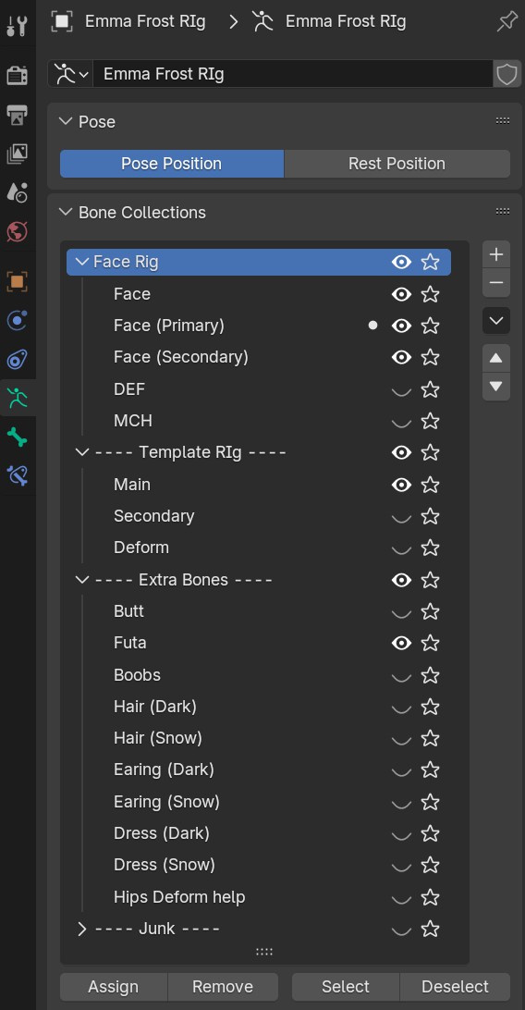This screenshot has width=525, height=1010.
Task: Click the object icon in the breadcrumb
Action: pos(62,22)
